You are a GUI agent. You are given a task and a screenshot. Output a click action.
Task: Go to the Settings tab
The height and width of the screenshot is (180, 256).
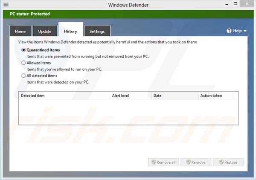(x=97, y=31)
